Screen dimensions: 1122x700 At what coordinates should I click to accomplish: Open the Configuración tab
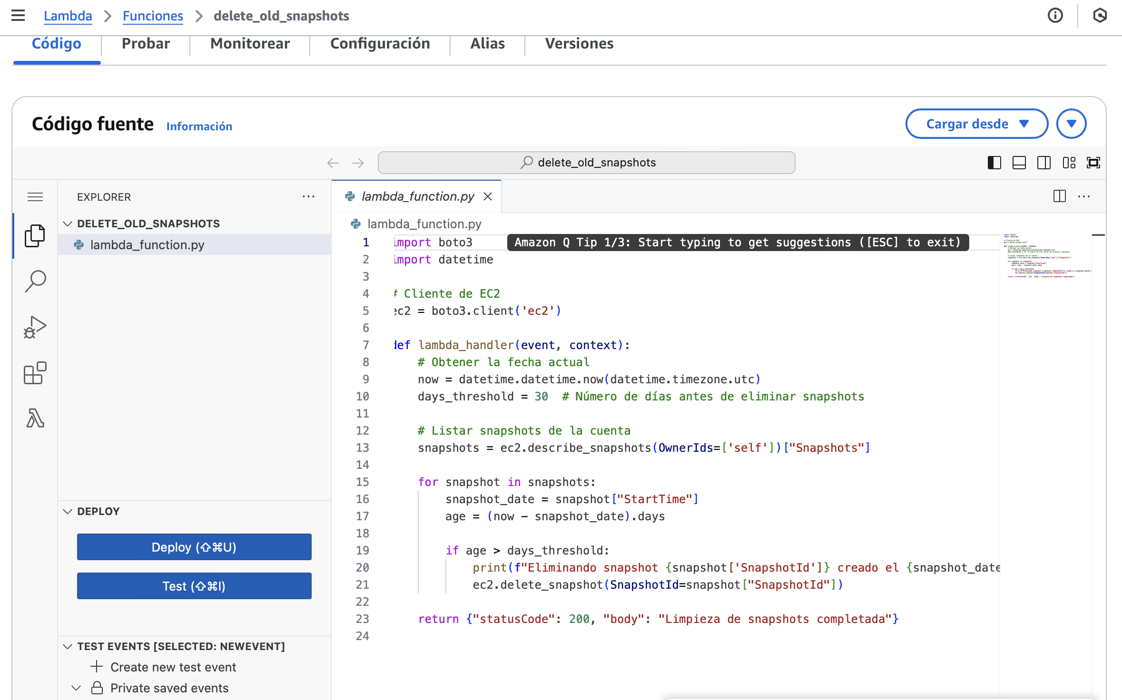(380, 43)
